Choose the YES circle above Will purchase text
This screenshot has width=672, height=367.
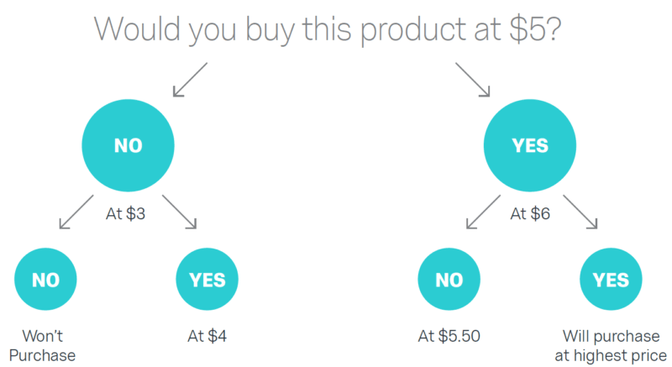pyautogui.click(x=611, y=280)
